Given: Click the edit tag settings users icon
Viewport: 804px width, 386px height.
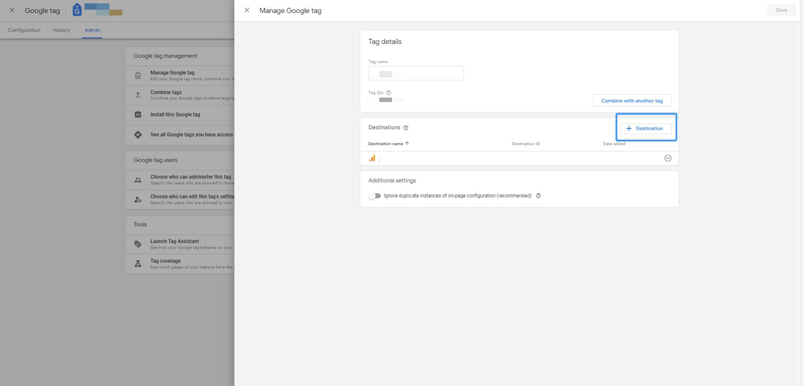Looking at the screenshot, I should point(138,199).
